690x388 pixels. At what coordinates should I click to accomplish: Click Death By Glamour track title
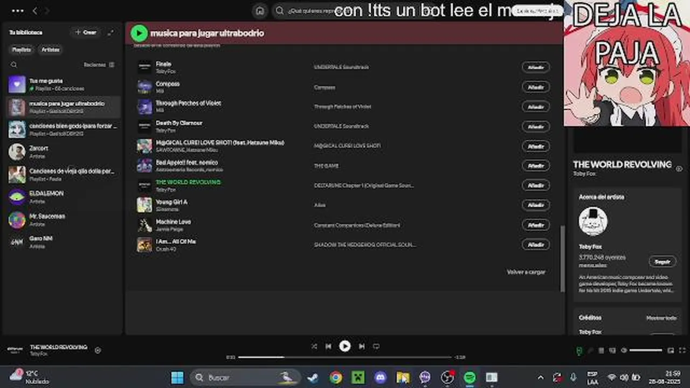coord(179,123)
